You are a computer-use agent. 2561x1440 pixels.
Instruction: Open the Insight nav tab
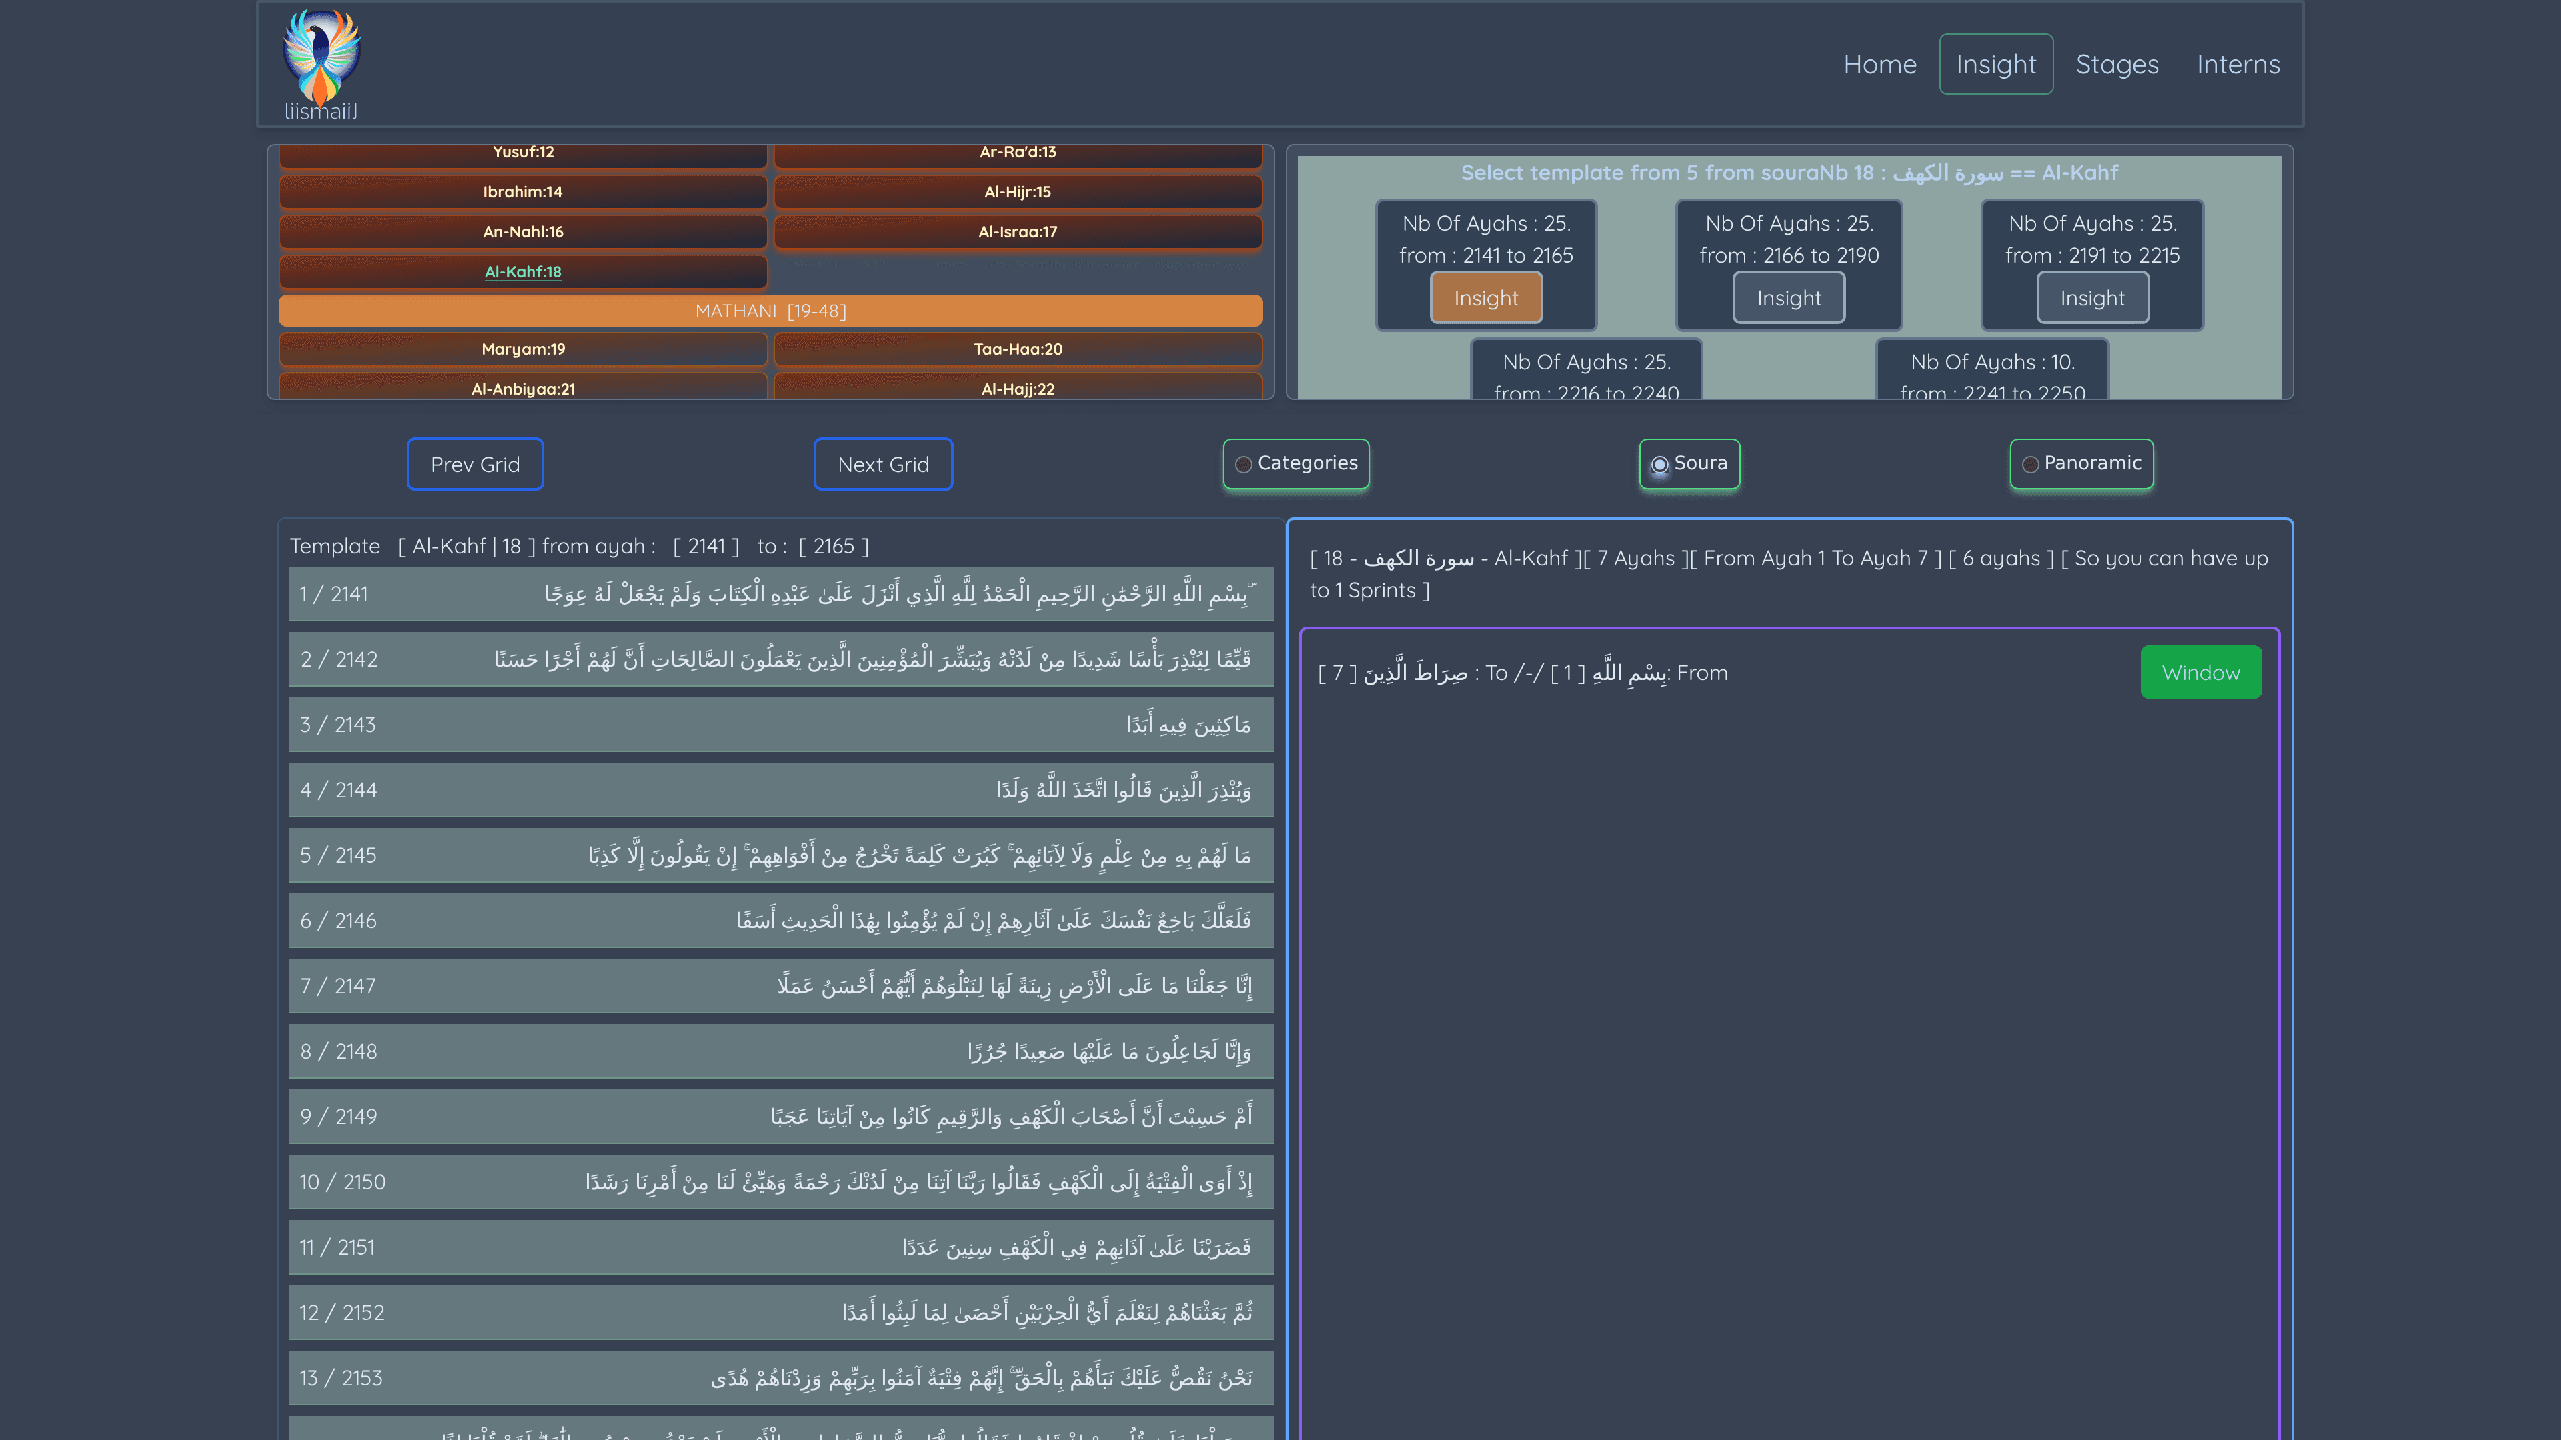[1995, 65]
